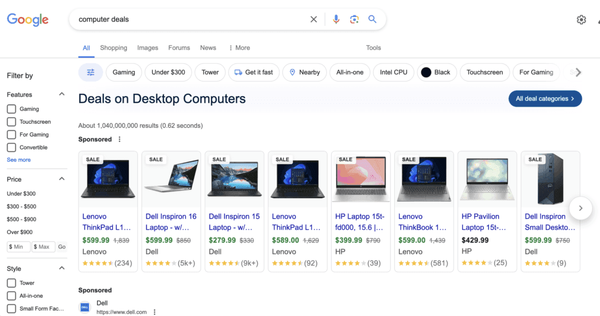Open Dell Inspiron Small Desktop product image
Image resolution: width=600 pixels, height=316 pixels.
[550, 179]
